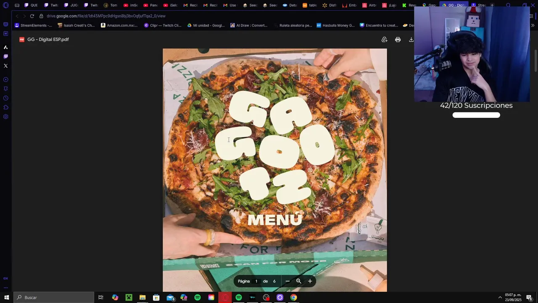This screenshot has height=303, width=538.
Task: Open the Clipr — Twitch Cli... bookmark
Action: (x=162, y=25)
